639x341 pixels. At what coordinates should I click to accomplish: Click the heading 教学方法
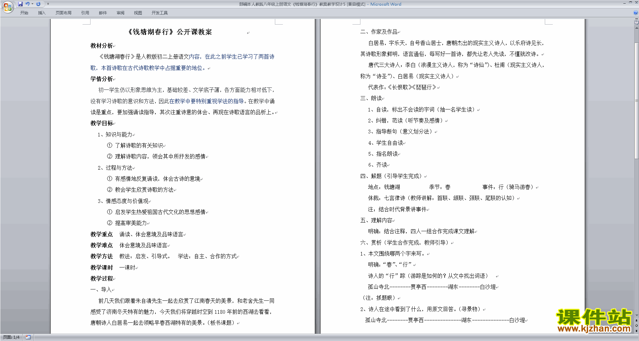tap(102, 256)
